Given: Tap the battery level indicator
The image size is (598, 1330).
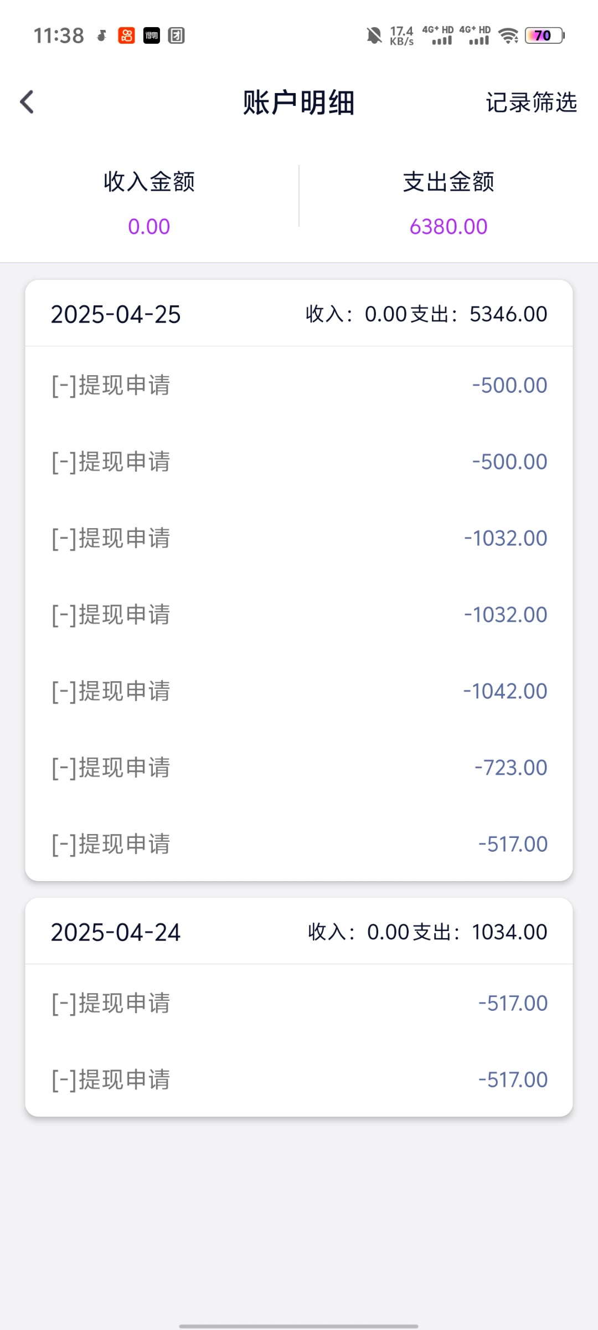Looking at the screenshot, I should (x=544, y=36).
